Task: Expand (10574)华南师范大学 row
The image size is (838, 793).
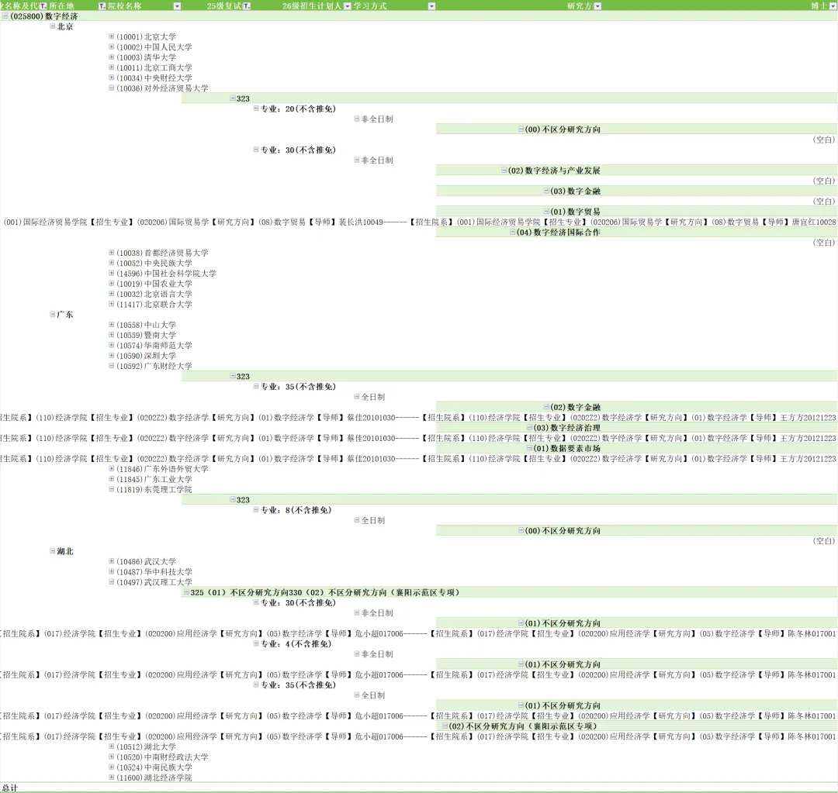Action: (x=111, y=345)
